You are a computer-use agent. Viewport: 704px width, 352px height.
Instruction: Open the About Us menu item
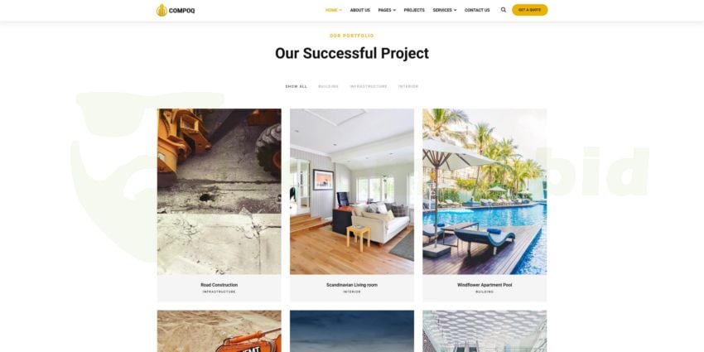click(x=360, y=10)
